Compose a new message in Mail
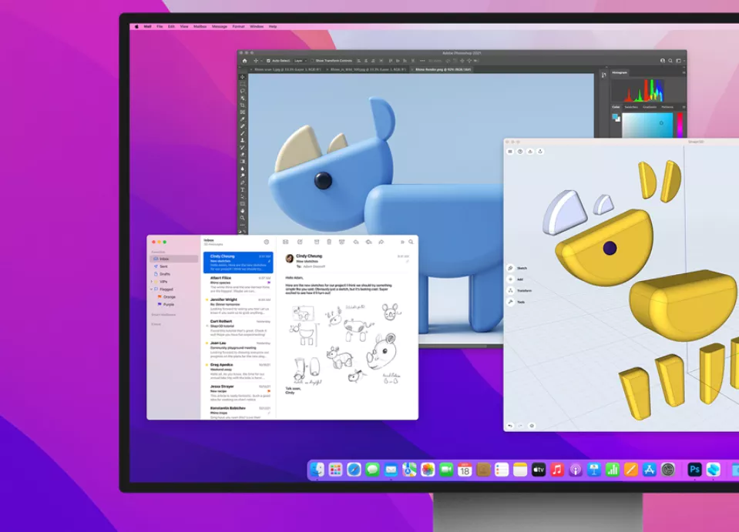Image resolution: width=739 pixels, height=532 pixels. click(300, 242)
